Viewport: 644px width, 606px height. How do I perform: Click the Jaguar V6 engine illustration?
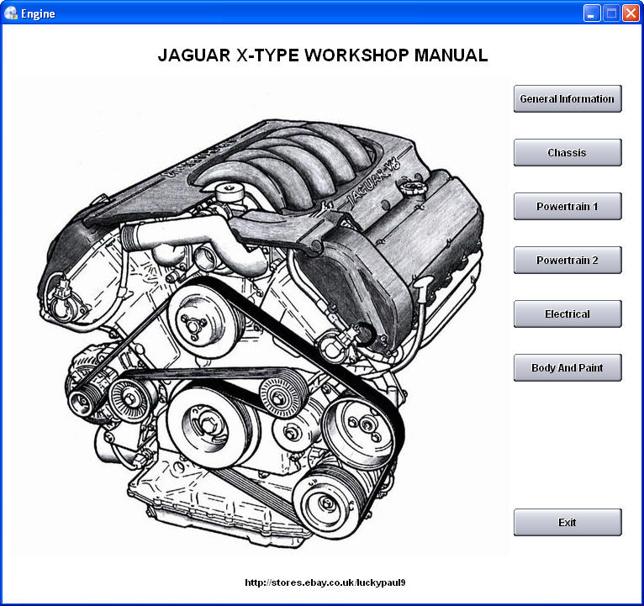[260, 315]
